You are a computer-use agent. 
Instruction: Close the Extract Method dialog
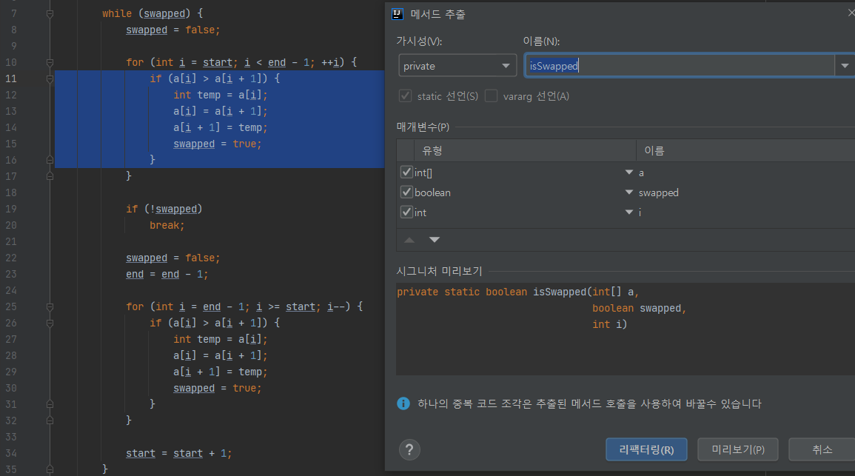[851, 12]
